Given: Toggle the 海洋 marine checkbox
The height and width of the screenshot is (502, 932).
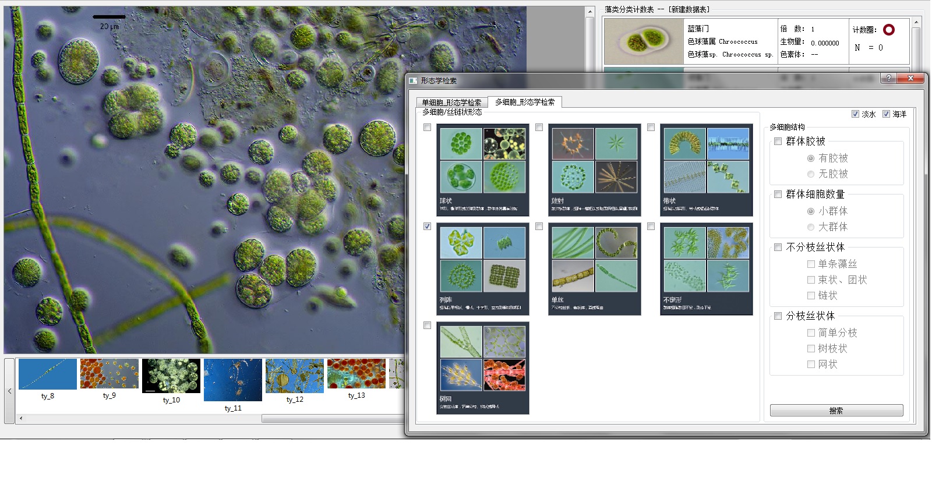Looking at the screenshot, I should click(887, 114).
